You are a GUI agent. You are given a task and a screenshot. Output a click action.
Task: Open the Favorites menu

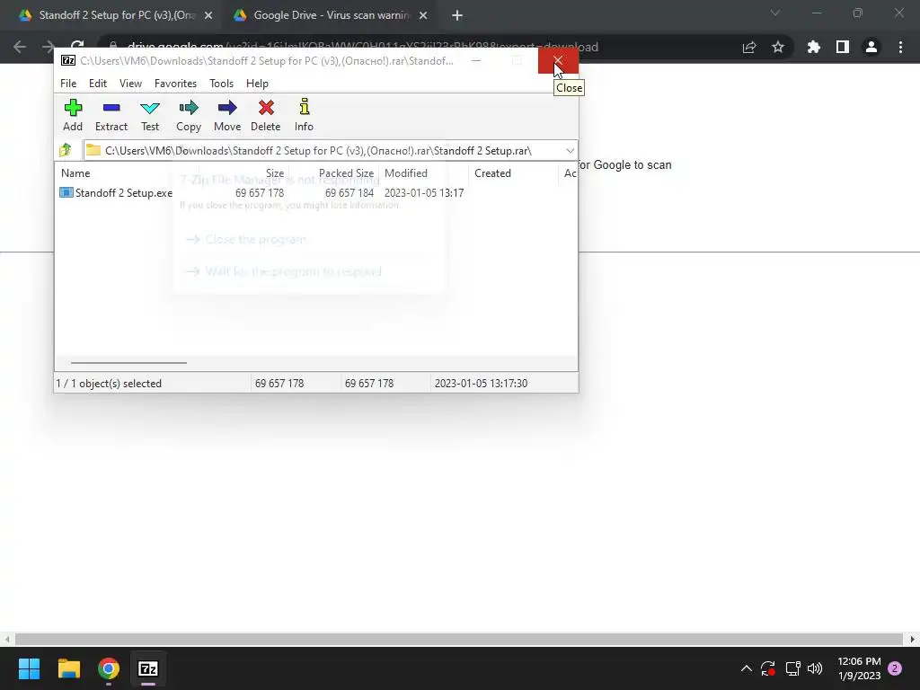(175, 84)
